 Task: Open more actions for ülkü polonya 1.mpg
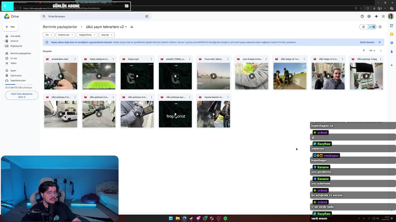pyautogui.click(x=381, y=59)
